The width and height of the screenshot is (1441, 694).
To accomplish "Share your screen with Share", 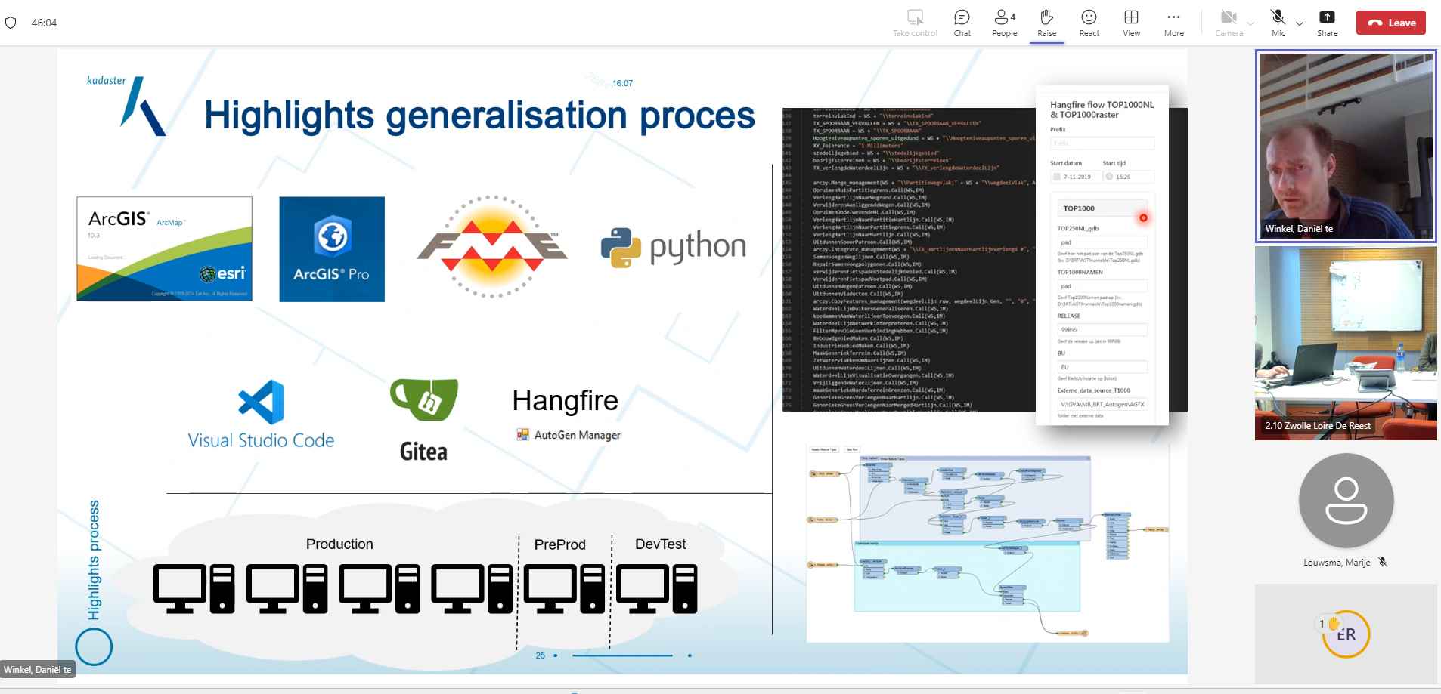I will [x=1327, y=23].
